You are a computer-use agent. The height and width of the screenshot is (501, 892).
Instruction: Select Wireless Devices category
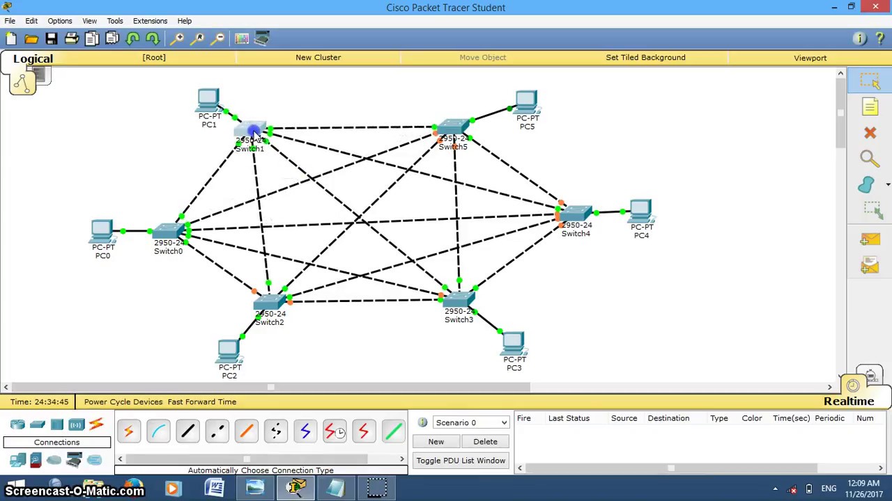click(x=77, y=424)
